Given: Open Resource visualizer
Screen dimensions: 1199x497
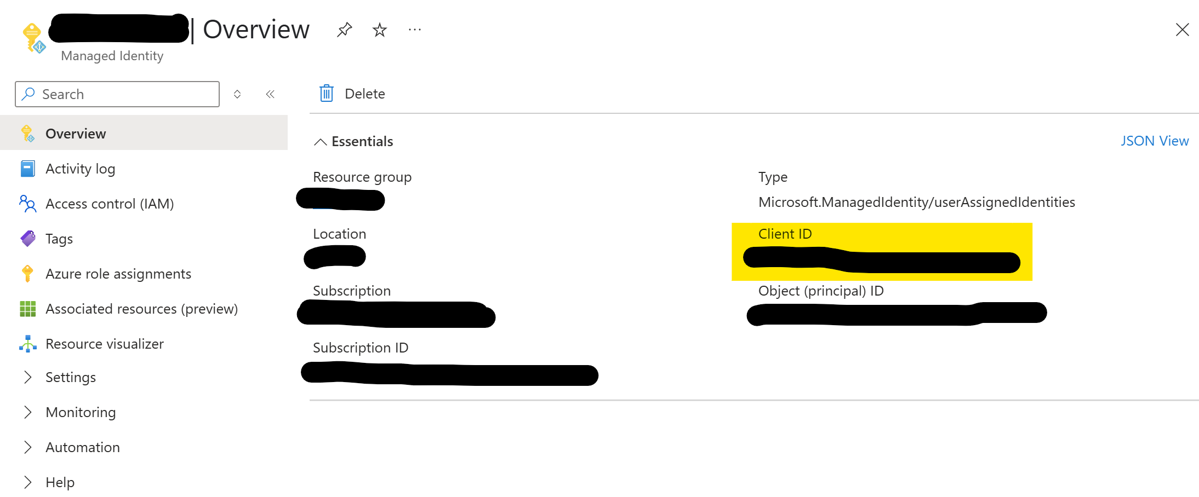Looking at the screenshot, I should coord(105,344).
